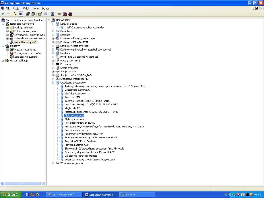Select Użytkownicy i grupy lokalne

[x=30, y=35]
